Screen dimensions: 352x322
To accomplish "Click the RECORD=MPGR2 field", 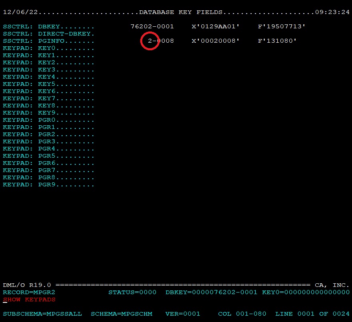I will (29, 292).
